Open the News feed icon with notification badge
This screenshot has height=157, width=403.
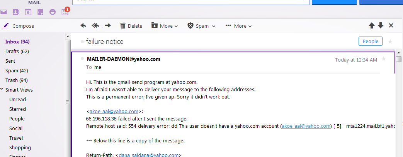tap(66, 11)
